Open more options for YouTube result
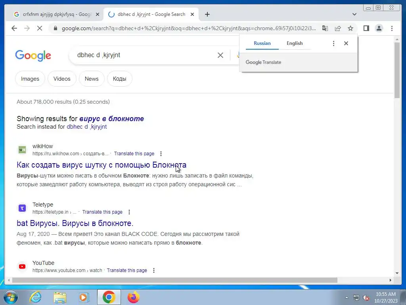The height and width of the screenshot is (305, 406). coord(154,270)
